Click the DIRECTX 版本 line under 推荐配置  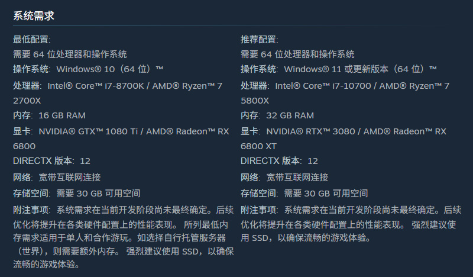(279, 161)
